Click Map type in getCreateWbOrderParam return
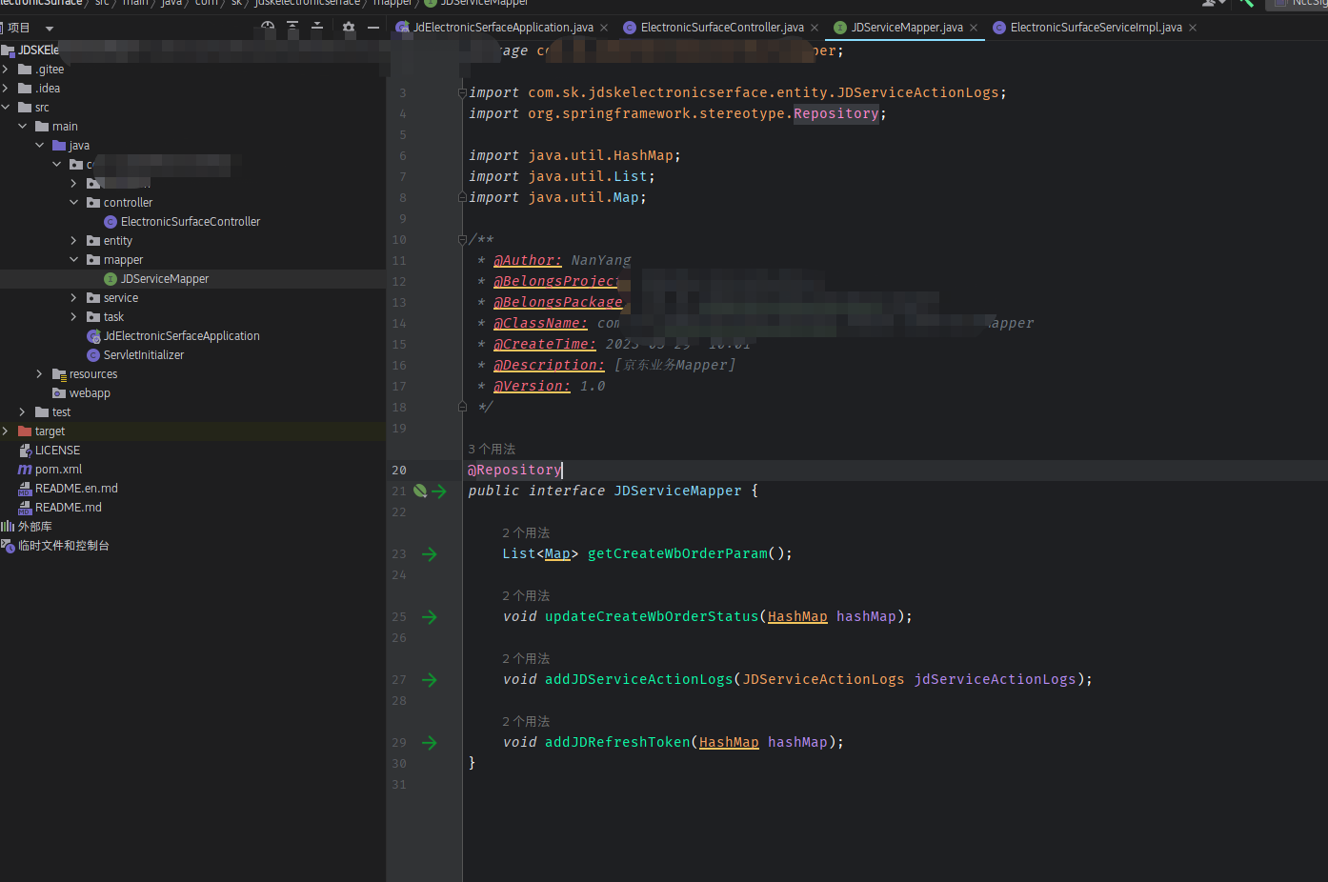Viewport: 1328px width, 882px height. click(x=557, y=554)
